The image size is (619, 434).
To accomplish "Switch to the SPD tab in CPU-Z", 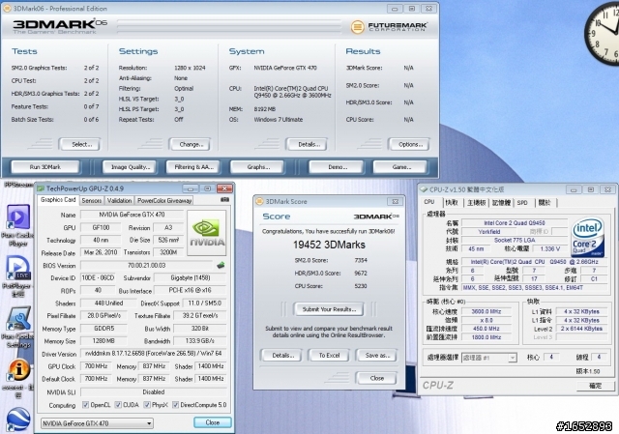I will point(522,202).
